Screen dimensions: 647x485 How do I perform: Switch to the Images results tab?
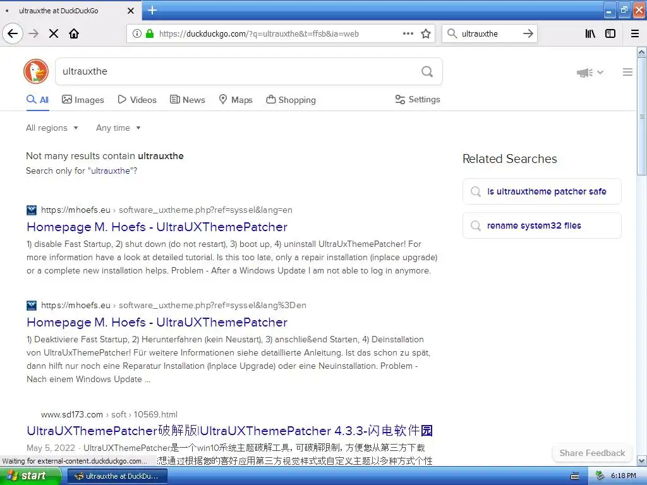click(x=83, y=100)
